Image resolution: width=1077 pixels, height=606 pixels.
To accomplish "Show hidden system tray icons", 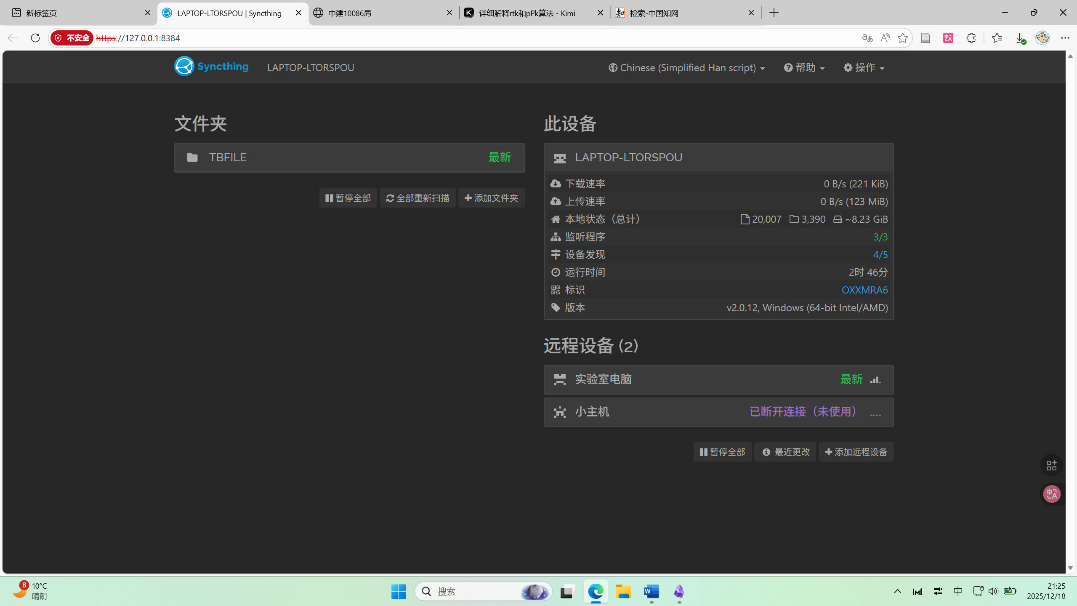I will pyautogui.click(x=897, y=592).
